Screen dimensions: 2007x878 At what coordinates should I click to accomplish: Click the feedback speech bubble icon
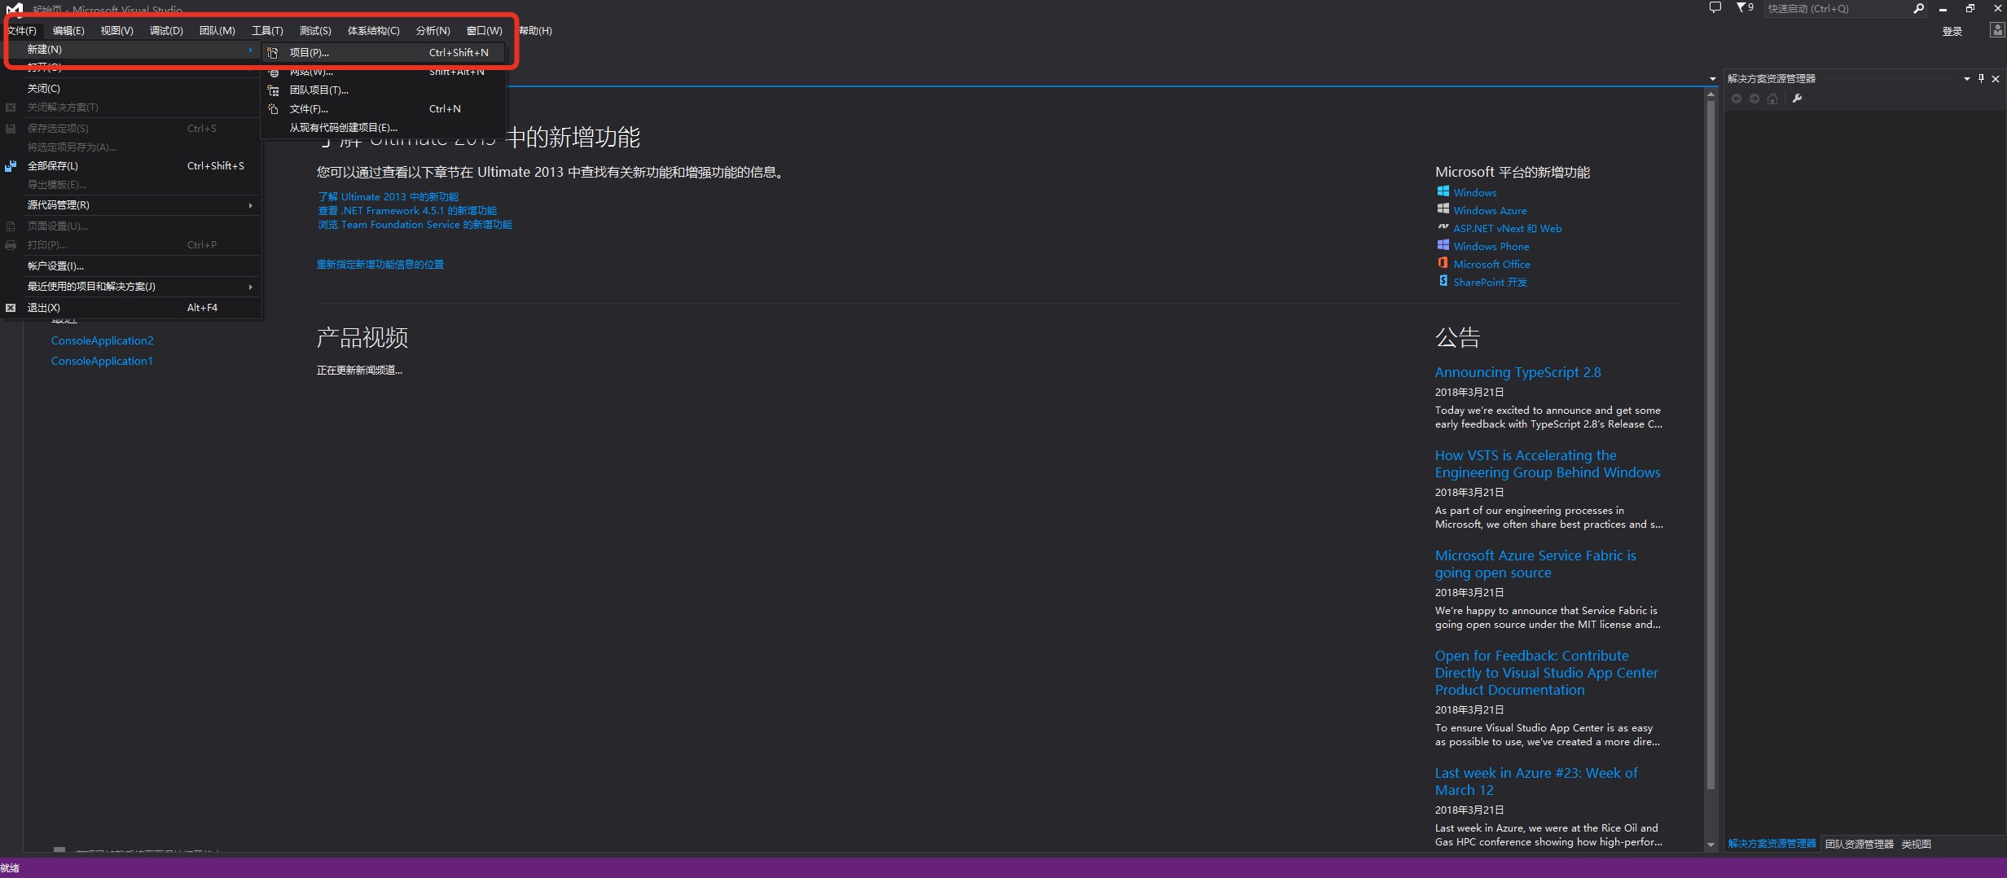[1715, 7]
